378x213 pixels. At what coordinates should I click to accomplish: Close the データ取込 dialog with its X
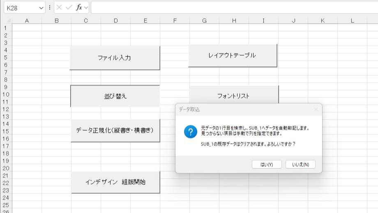pos(316,109)
